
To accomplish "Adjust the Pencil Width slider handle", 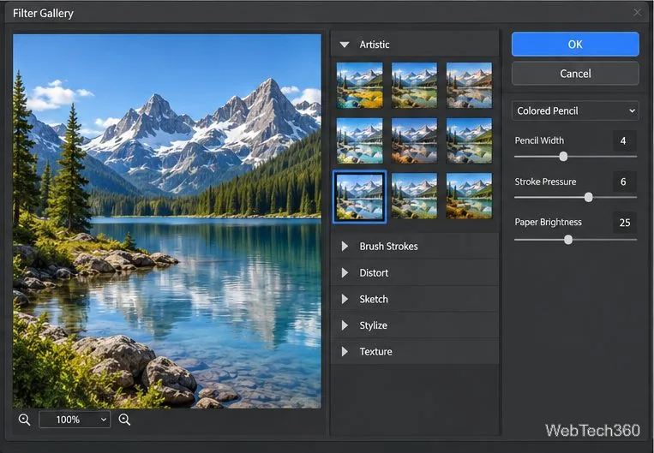I will (563, 157).
